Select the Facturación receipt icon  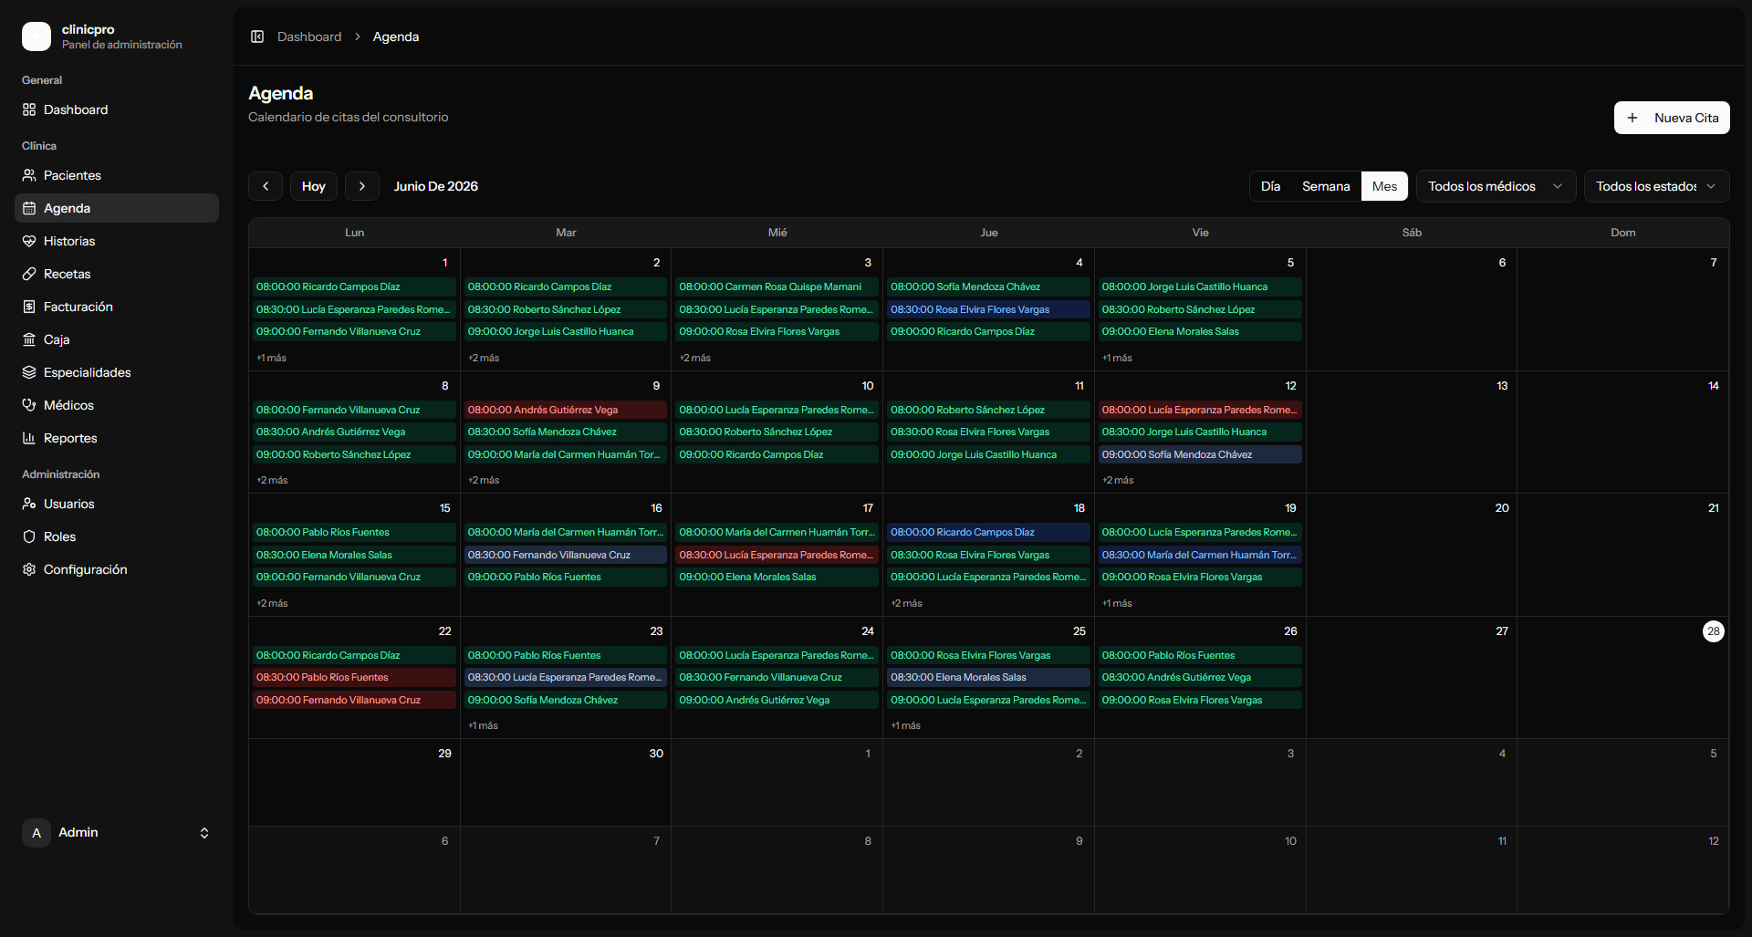click(29, 307)
